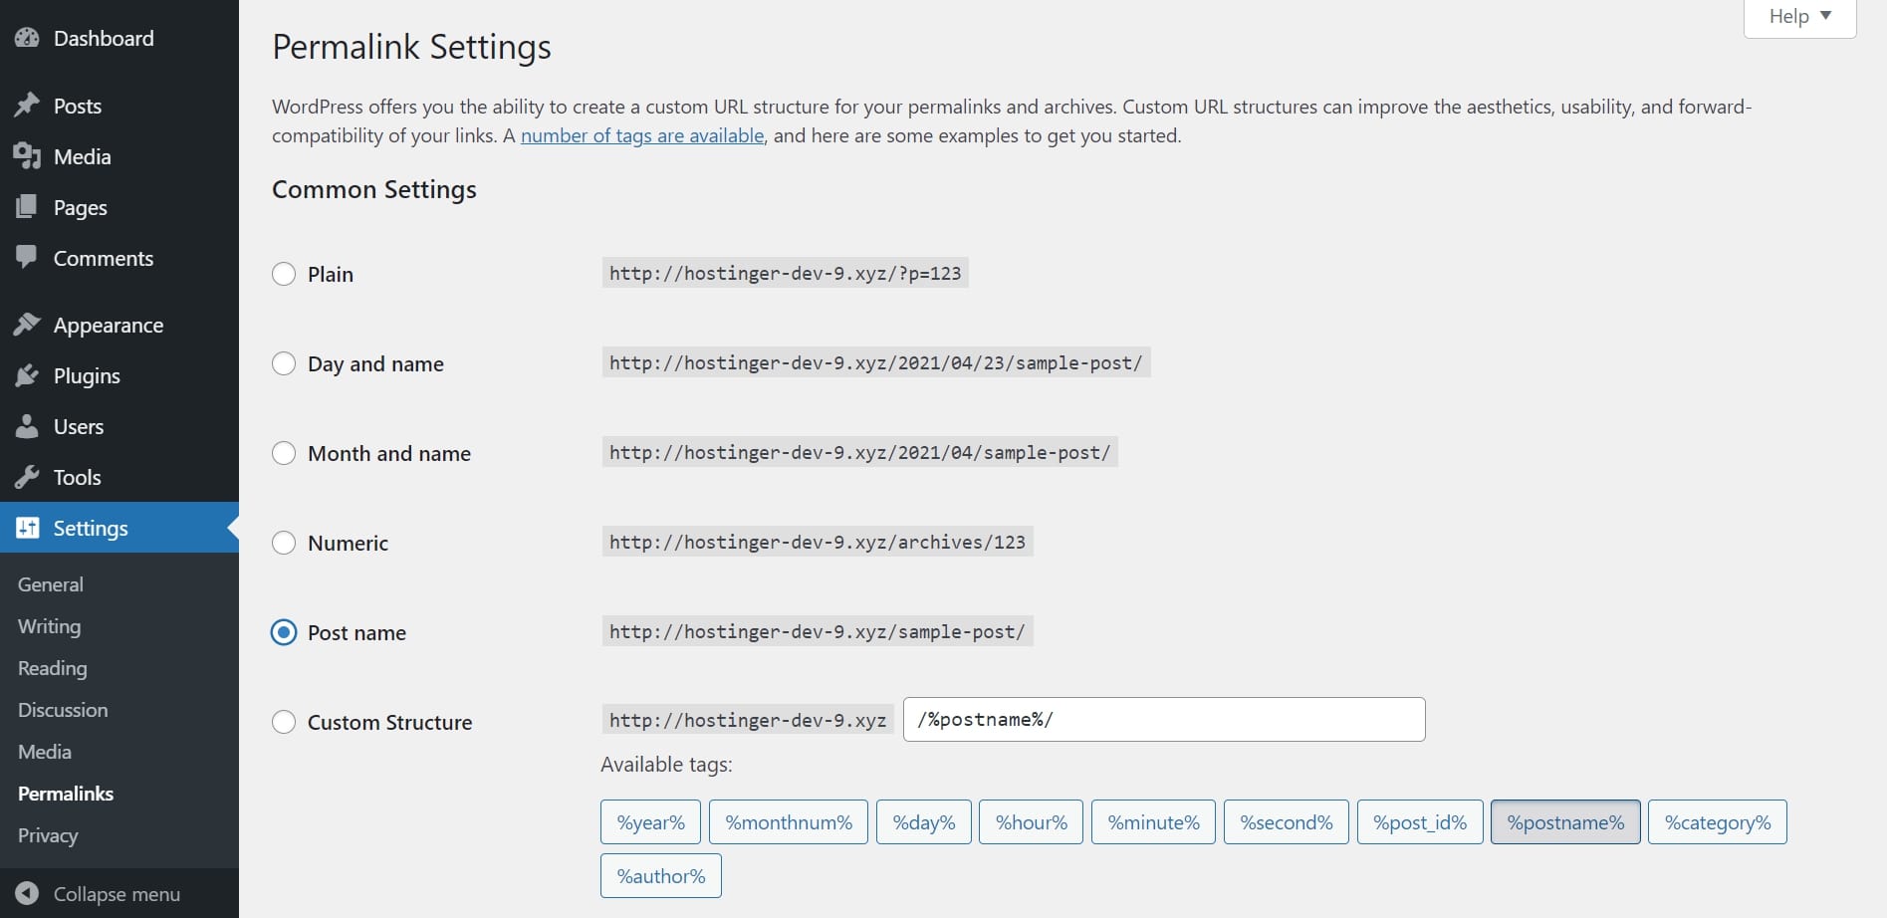The width and height of the screenshot is (1887, 918).
Task: Add the %author% tag
Action: point(661,876)
